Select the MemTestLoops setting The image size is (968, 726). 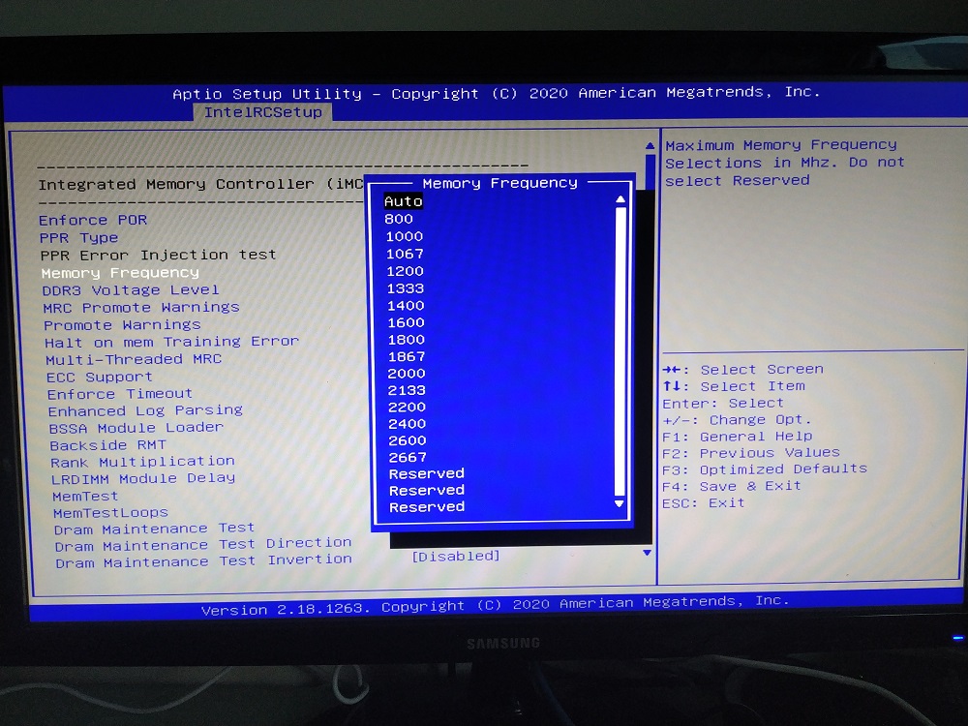coord(110,512)
